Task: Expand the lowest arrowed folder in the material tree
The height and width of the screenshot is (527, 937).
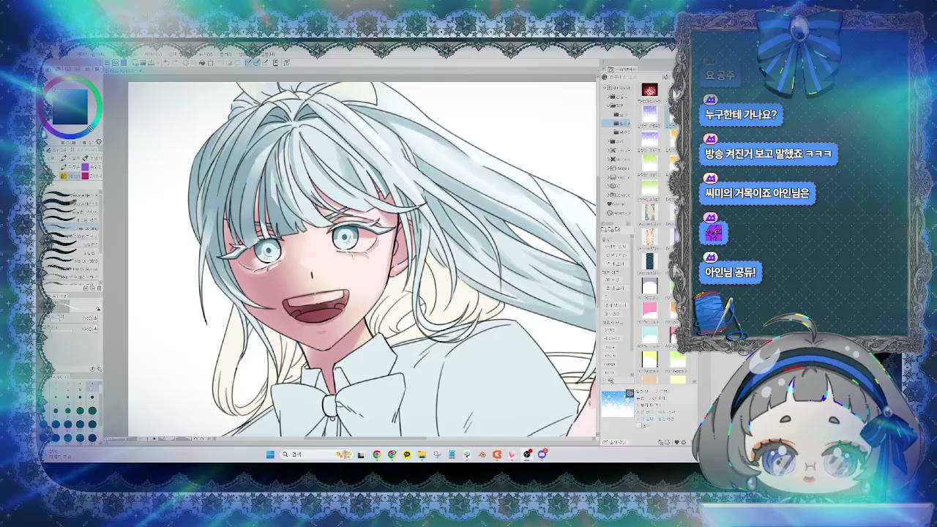Action: (608, 195)
